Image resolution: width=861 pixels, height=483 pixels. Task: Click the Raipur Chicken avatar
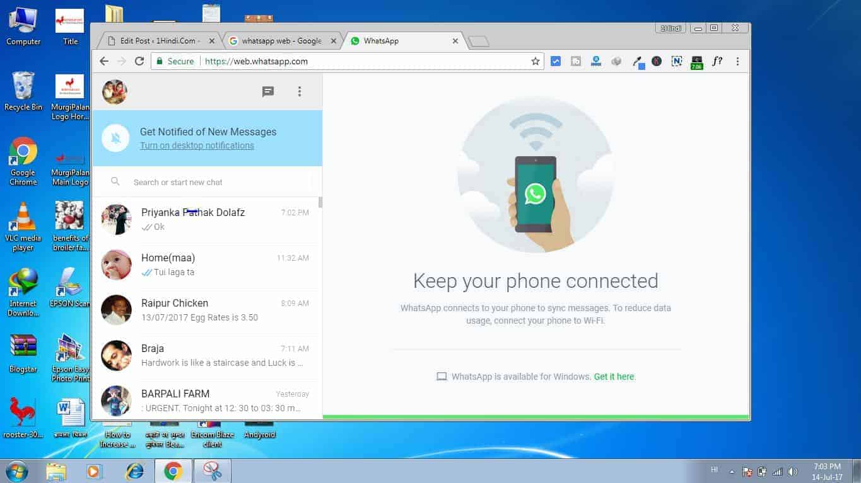[x=116, y=310]
